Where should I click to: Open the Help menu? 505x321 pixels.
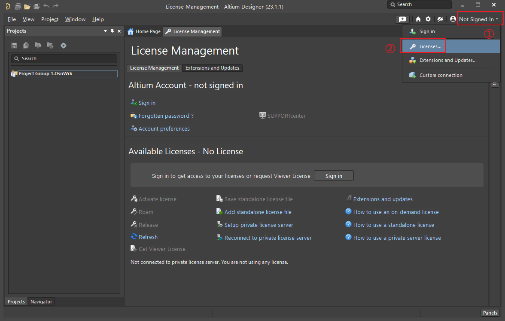coord(98,19)
